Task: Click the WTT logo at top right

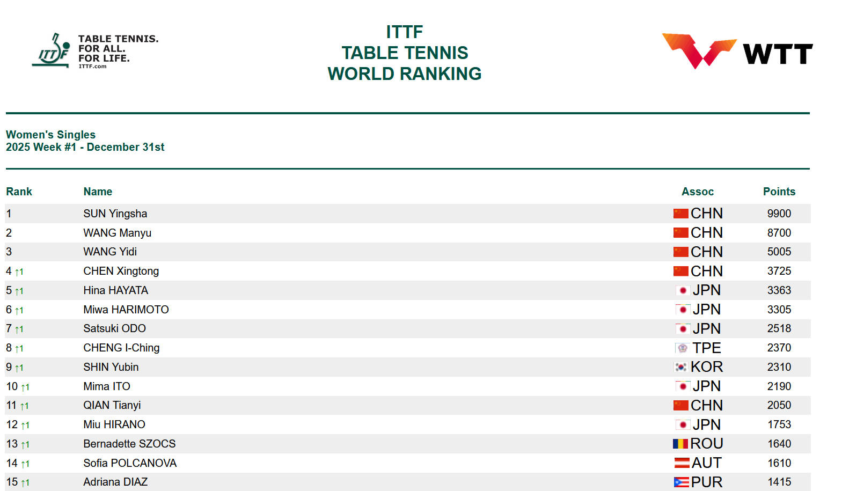Action: [737, 52]
